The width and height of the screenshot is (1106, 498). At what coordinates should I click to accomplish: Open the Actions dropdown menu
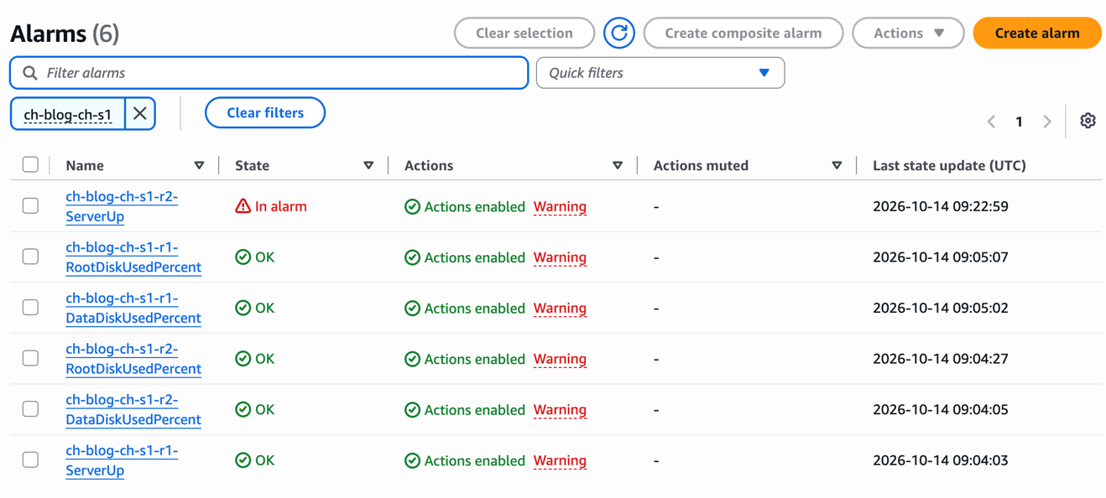(x=908, y=33)
